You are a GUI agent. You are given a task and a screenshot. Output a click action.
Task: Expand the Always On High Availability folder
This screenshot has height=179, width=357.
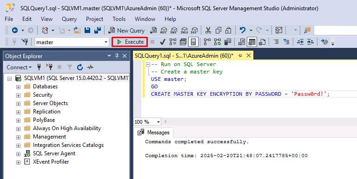click(18, 129)
